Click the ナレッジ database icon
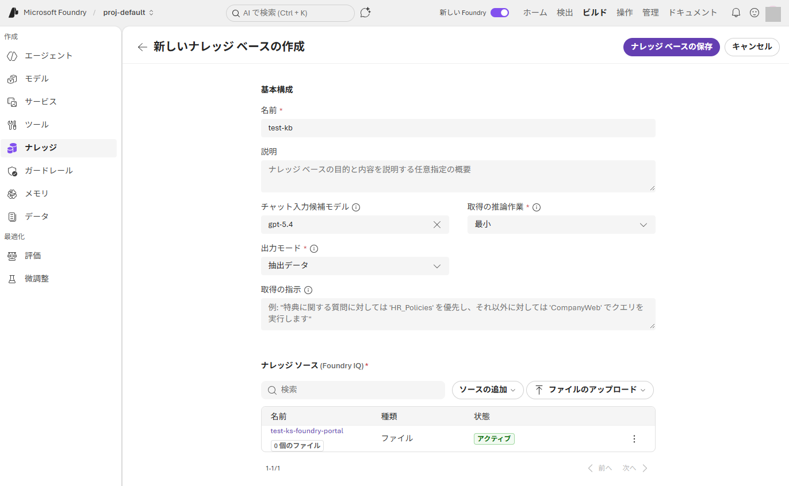The image size is (789, 486). click(12, 148)
